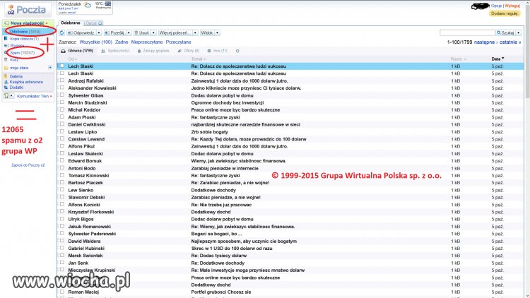The height and width of the screenshot is (298, 530).
Task: Check the box next to Marcin Studzinski
Action: point(62,102)
